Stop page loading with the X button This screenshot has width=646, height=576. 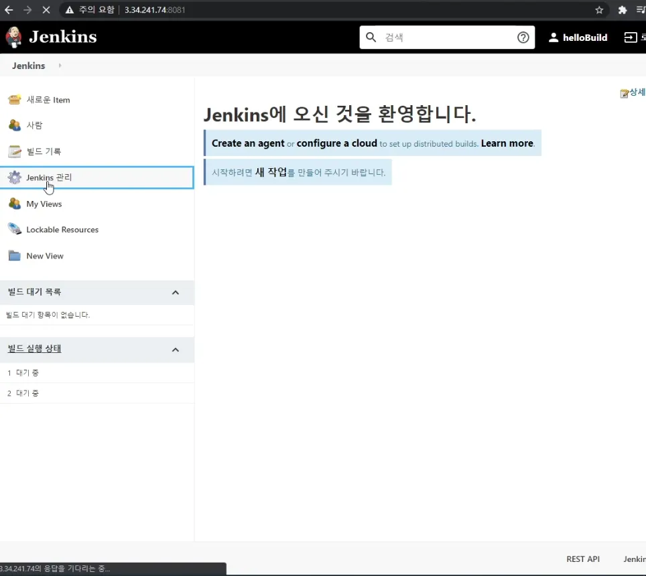[46, 10]
